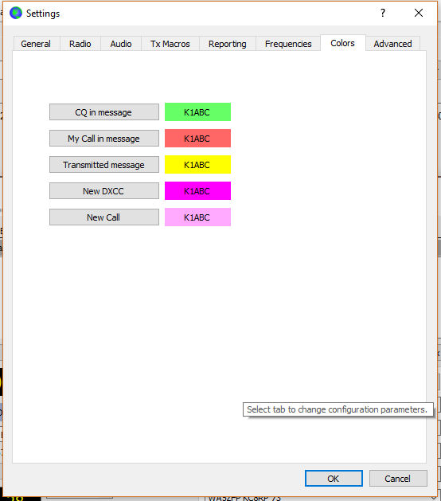Confirm settings with the OK button

click(x=334, y=479)
